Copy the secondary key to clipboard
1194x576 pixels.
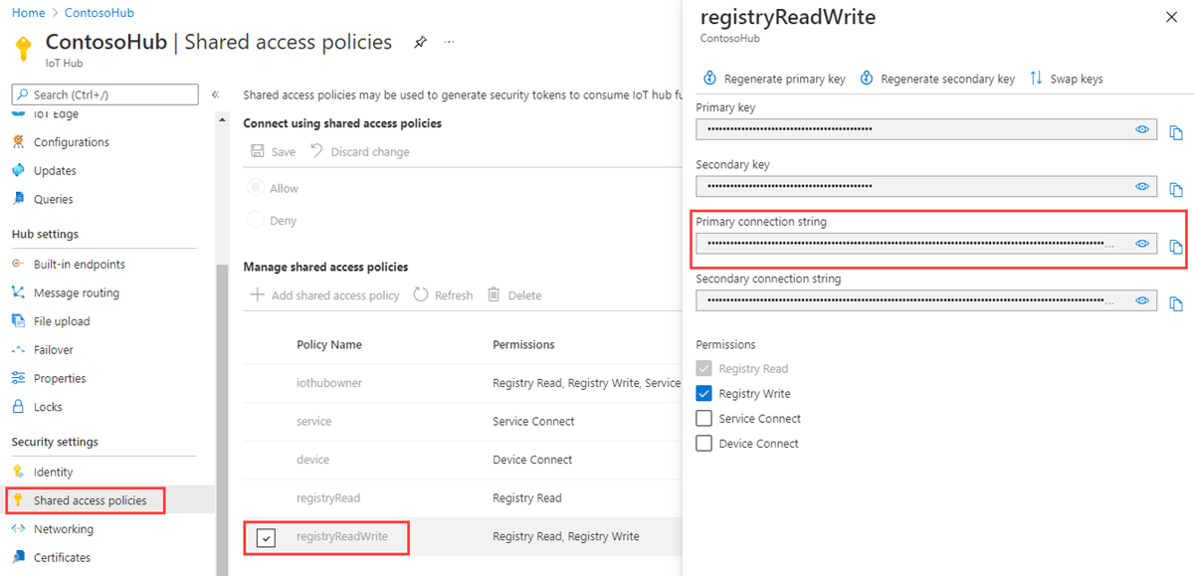[x=1176, y=187]
